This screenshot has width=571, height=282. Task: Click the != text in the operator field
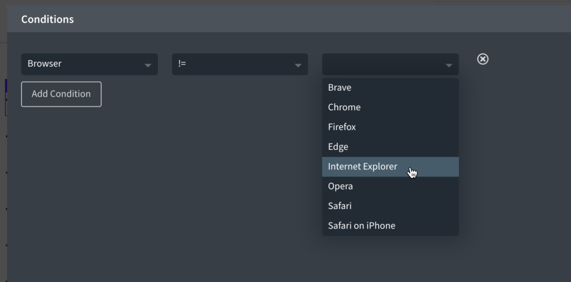click(x=182, y=64)
